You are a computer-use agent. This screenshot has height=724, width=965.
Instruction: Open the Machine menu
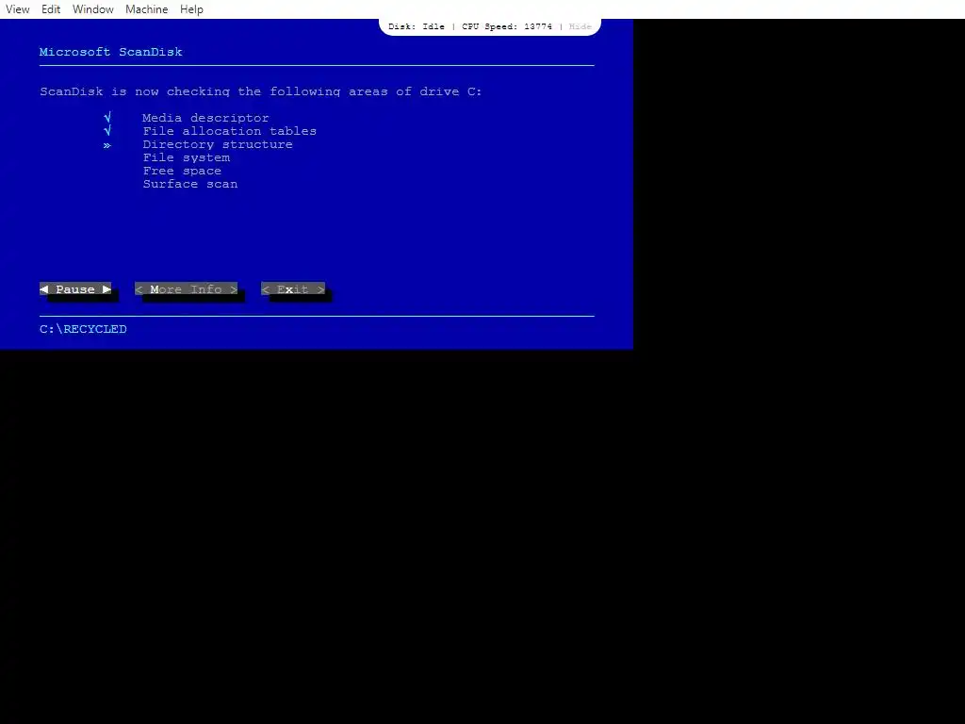[x=146, y=9]
